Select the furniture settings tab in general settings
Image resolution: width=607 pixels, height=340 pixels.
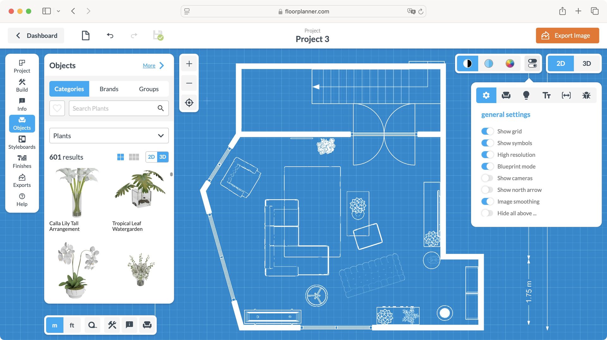(506, 95)
